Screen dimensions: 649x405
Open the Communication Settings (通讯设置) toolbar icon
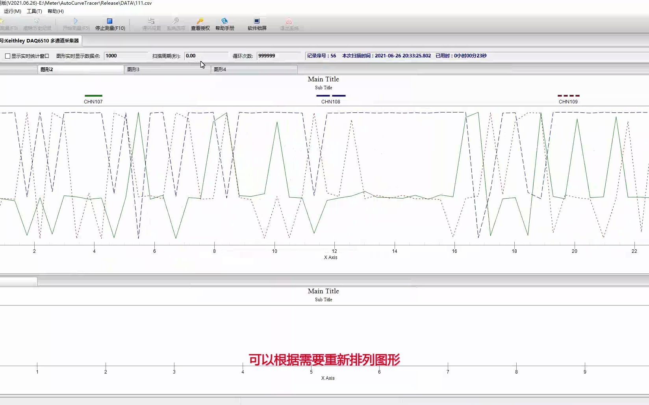151,21
